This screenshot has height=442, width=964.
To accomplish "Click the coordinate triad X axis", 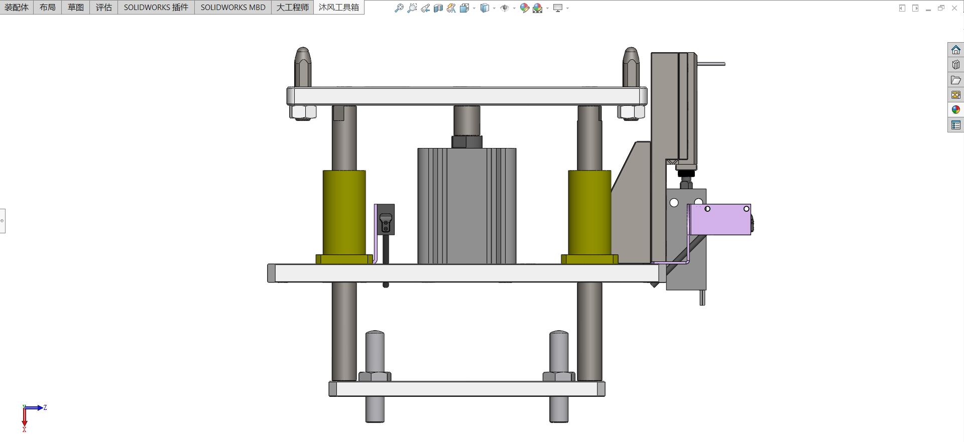I will pyautogui.click(x=24, y=419).
